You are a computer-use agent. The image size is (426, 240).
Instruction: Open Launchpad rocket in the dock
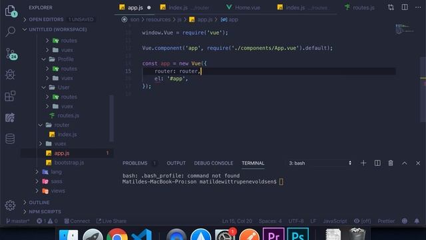pyautogui.click(x=93, y=235)
